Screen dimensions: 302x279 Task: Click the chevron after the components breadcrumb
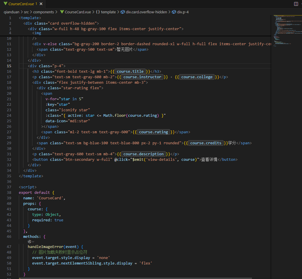(x=56, y=12)
